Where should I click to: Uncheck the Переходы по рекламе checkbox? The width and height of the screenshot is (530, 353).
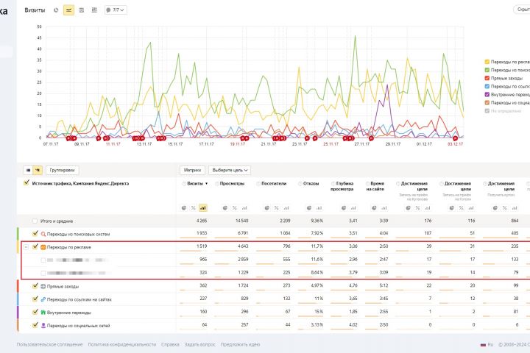point(35,246)
